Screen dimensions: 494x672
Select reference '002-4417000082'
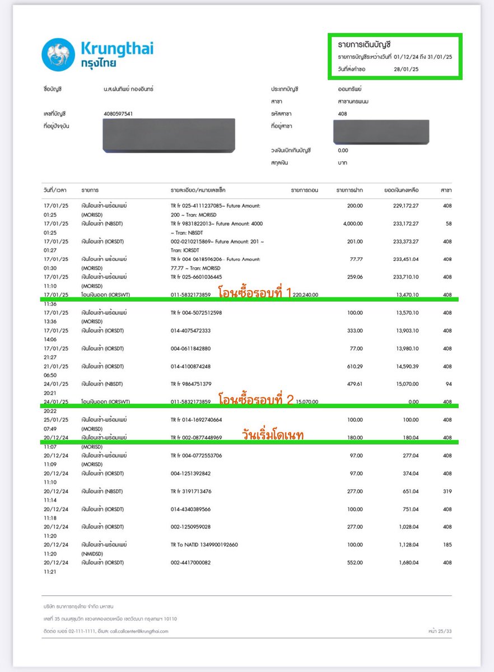190,562
